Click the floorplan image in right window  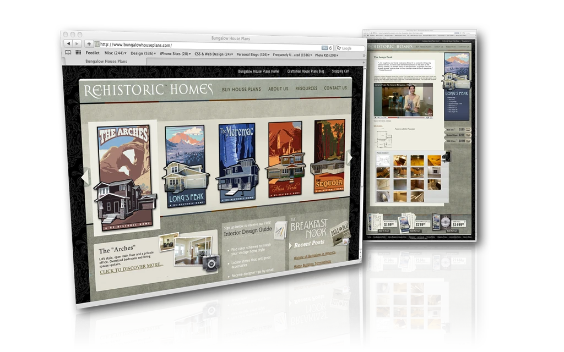coord(384,139)
